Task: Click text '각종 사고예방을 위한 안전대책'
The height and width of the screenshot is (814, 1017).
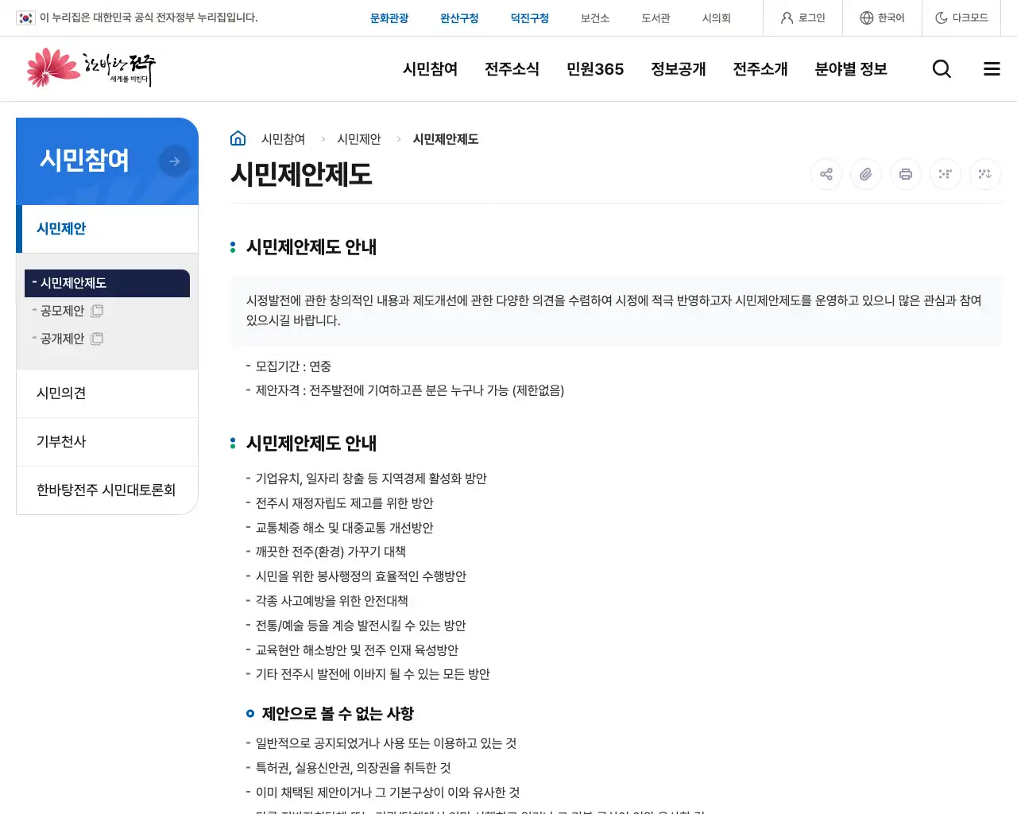Action: [331, 601]
